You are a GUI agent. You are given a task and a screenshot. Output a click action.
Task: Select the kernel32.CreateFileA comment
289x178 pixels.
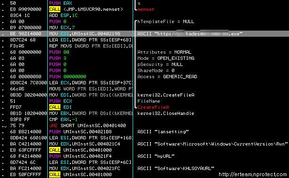point(166,95)
